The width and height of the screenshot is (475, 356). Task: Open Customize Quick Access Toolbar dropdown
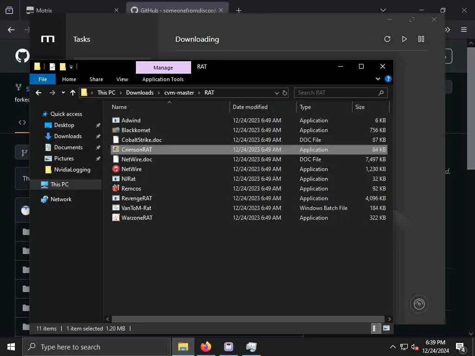pyautogui.click(x=71, y=67)
